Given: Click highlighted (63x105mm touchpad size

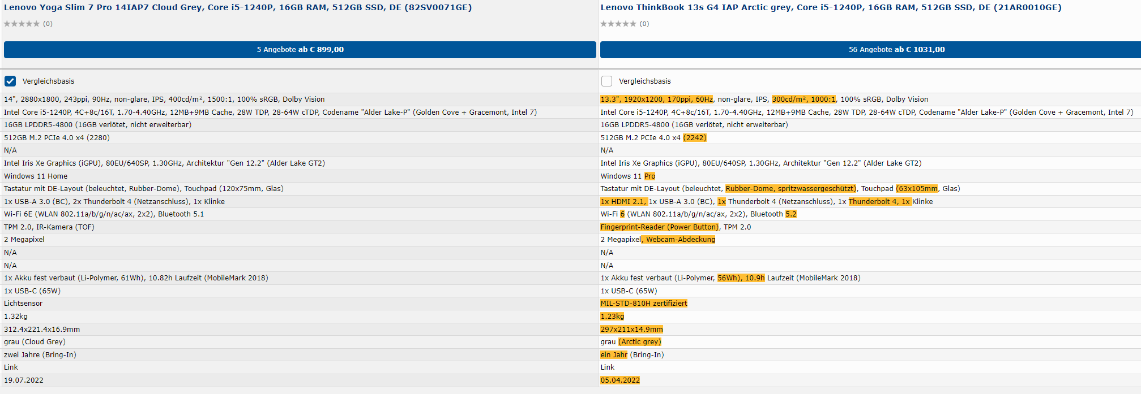Looking at the screenshot, I should click(917, 189).
